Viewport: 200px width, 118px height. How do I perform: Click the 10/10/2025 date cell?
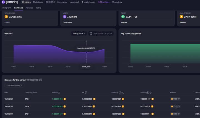[x=9, y=114]
